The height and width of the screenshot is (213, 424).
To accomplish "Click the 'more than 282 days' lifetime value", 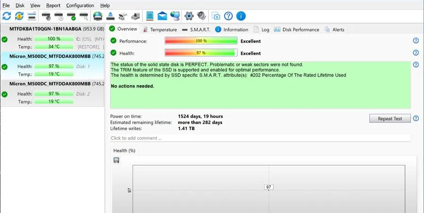I will click(200, 122).
